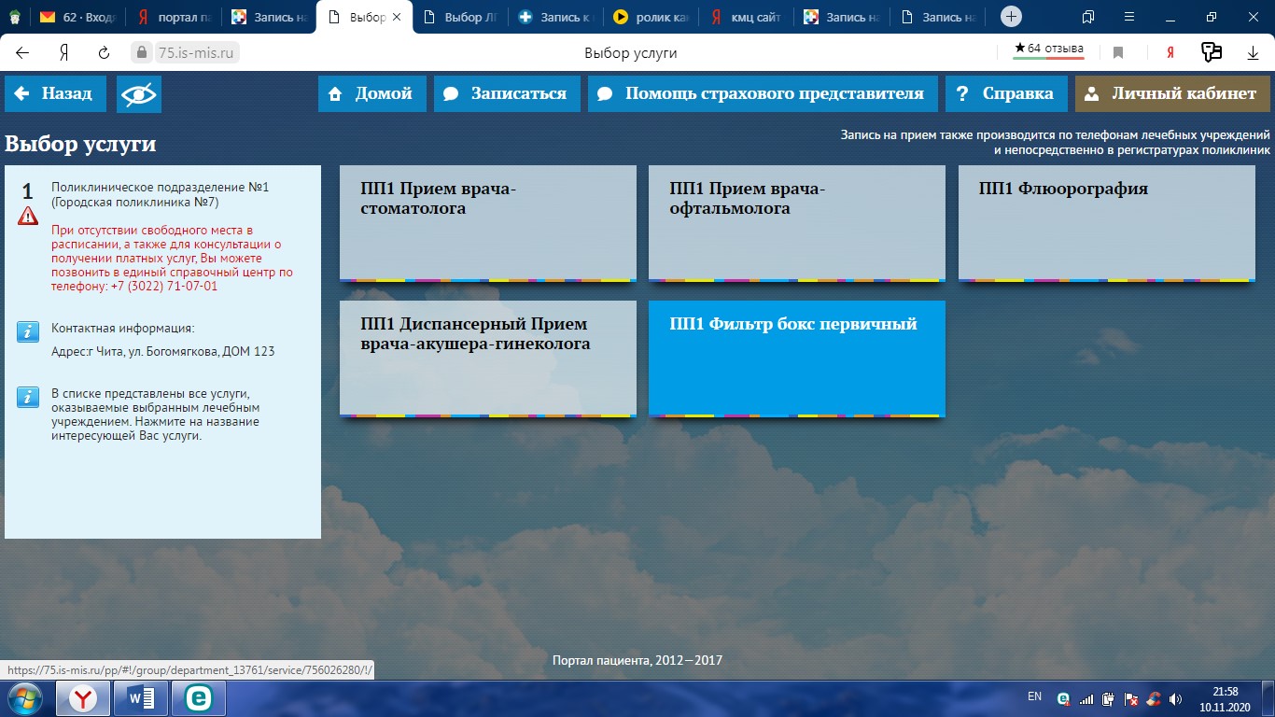Screen dimensions: 1275x717
Task: Select ПП1 Фильтр бокс первичный tile
Action: point(796,358)
